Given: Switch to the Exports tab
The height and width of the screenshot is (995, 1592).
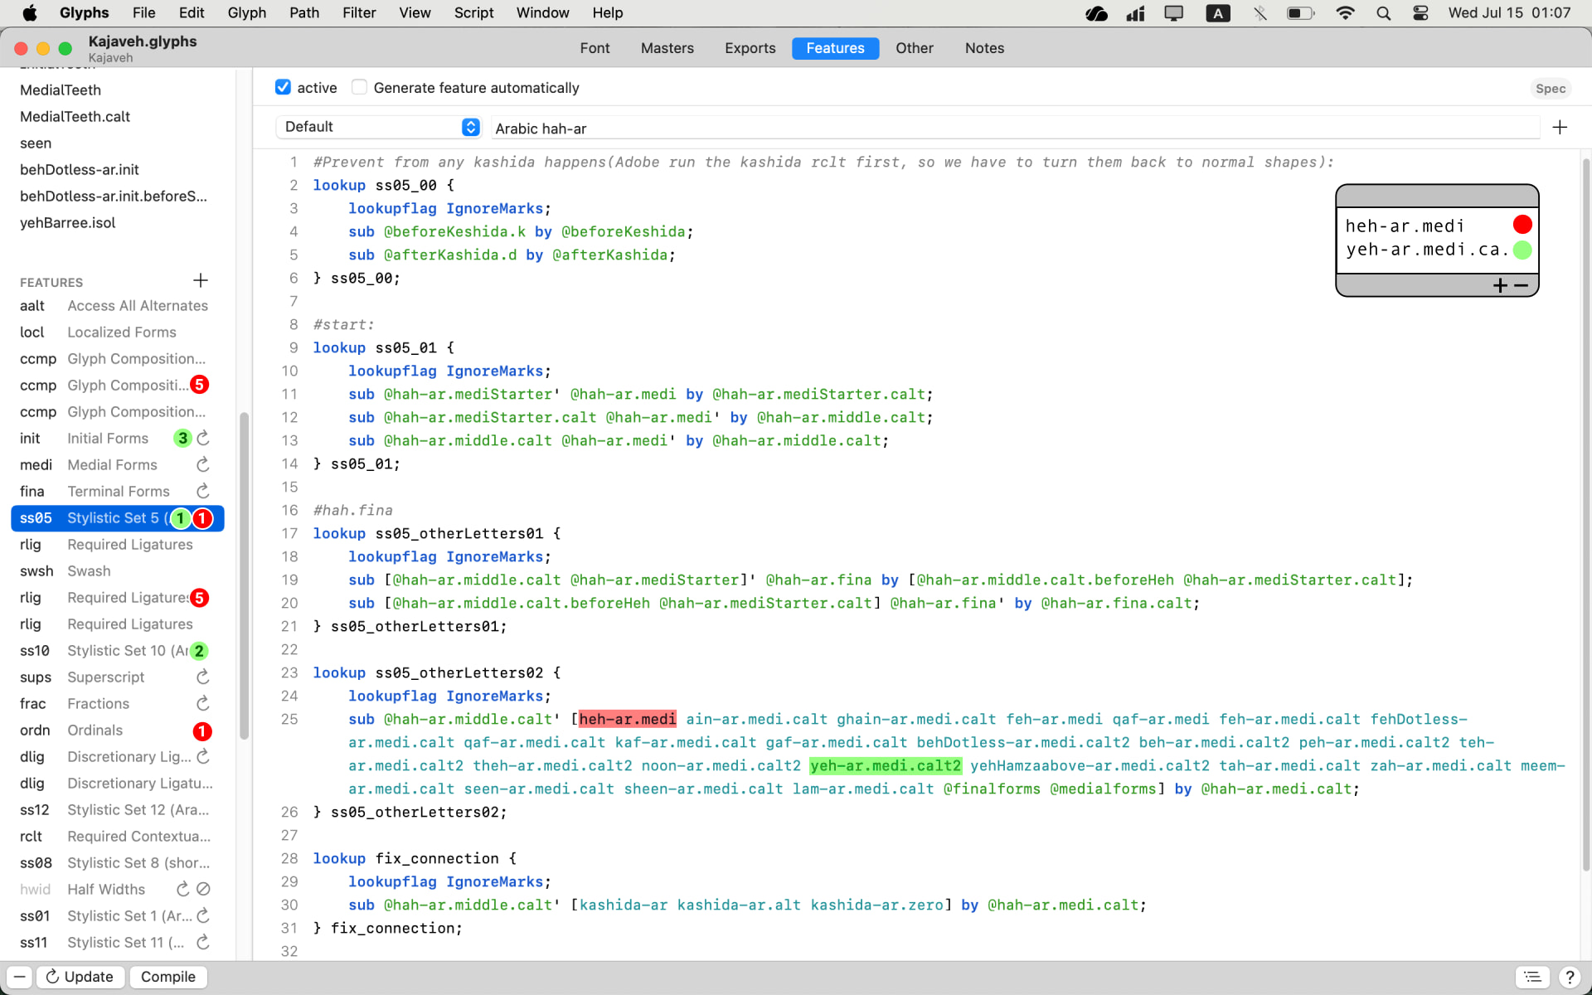Looking at the screenshot, I should pyautogui.click(x=750, y=48).
